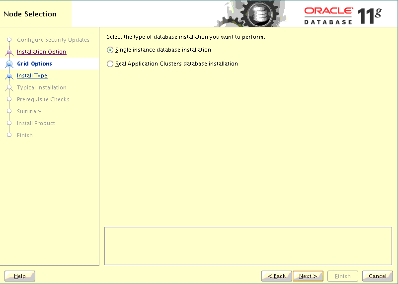Click the Finish step text in sidebar
Image resolution: width=398 pixels, height=284 pixels.
pyautogui.click(x=25, y=135)
